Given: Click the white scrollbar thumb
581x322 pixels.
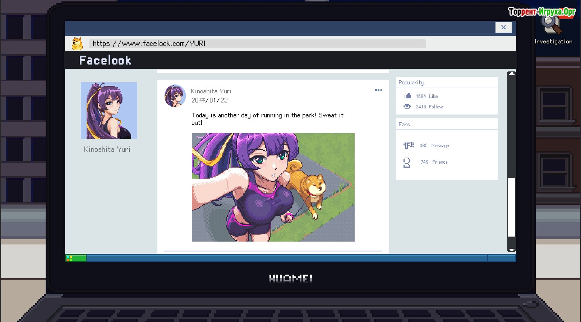Looking at the screenshot, I should (x=512, y=207).
